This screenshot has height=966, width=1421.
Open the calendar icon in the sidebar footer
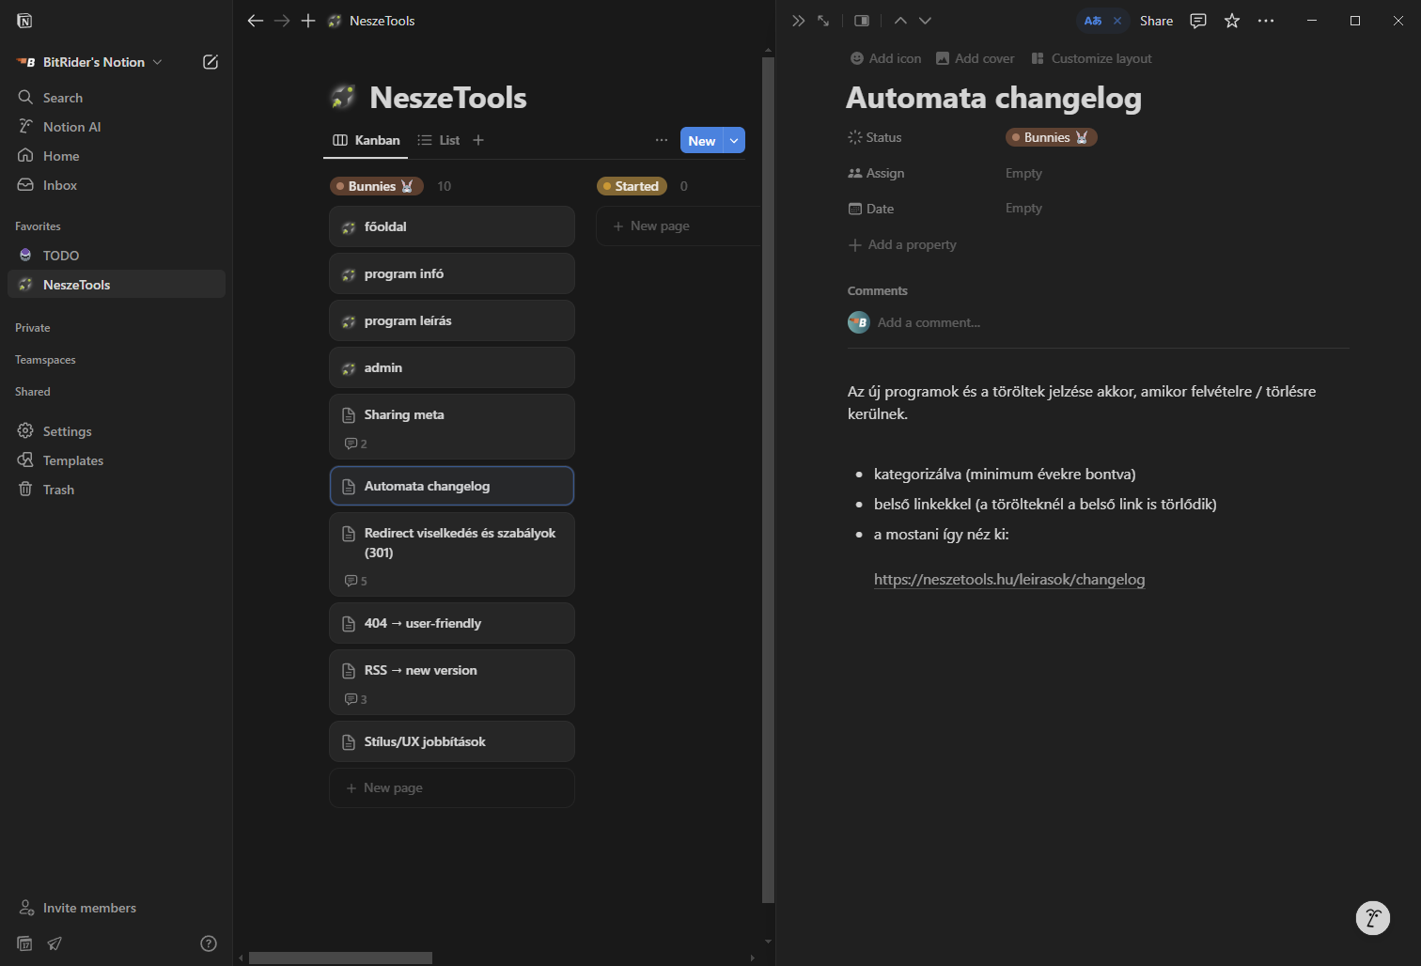[25, 943]
